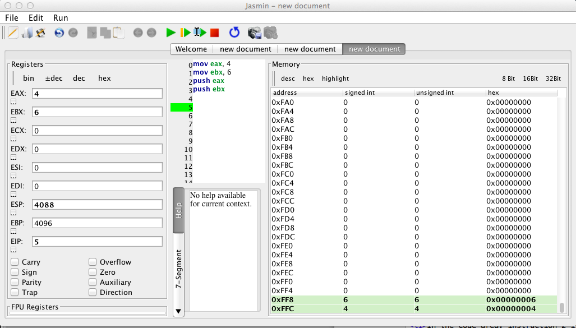Click the 16Bit memory view button

click(x=530, y=78)
